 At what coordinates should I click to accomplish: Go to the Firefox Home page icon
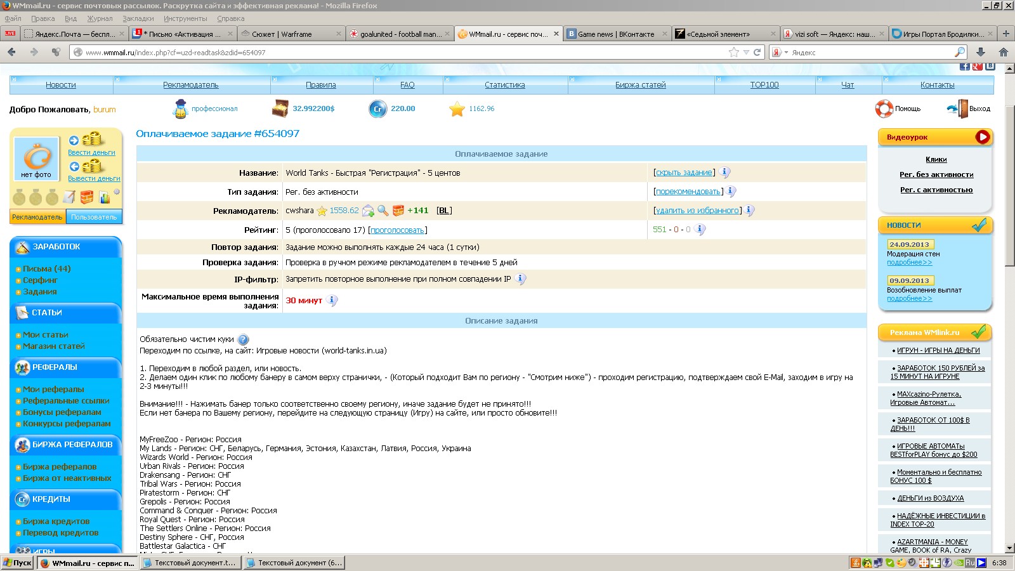click(x=1004, y=52)
